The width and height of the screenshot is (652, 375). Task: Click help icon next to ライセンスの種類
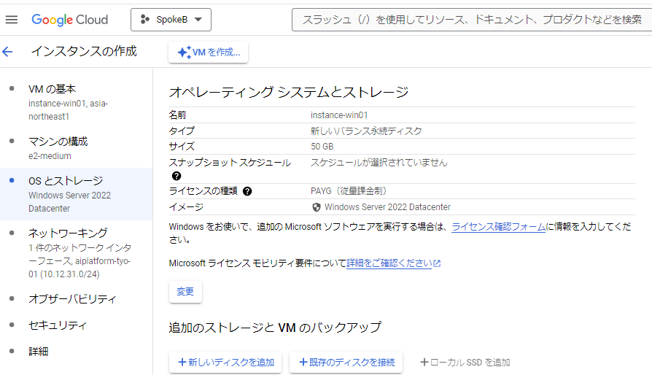tap(247, 191)
